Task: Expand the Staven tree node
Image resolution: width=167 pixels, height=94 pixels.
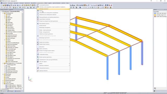Action: click(5, 40)
